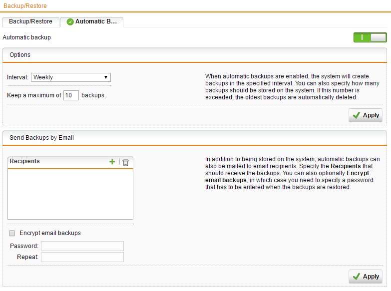Toggle the Automatic backup switch
Screen dimensions: 391x291
pos(370,37)
